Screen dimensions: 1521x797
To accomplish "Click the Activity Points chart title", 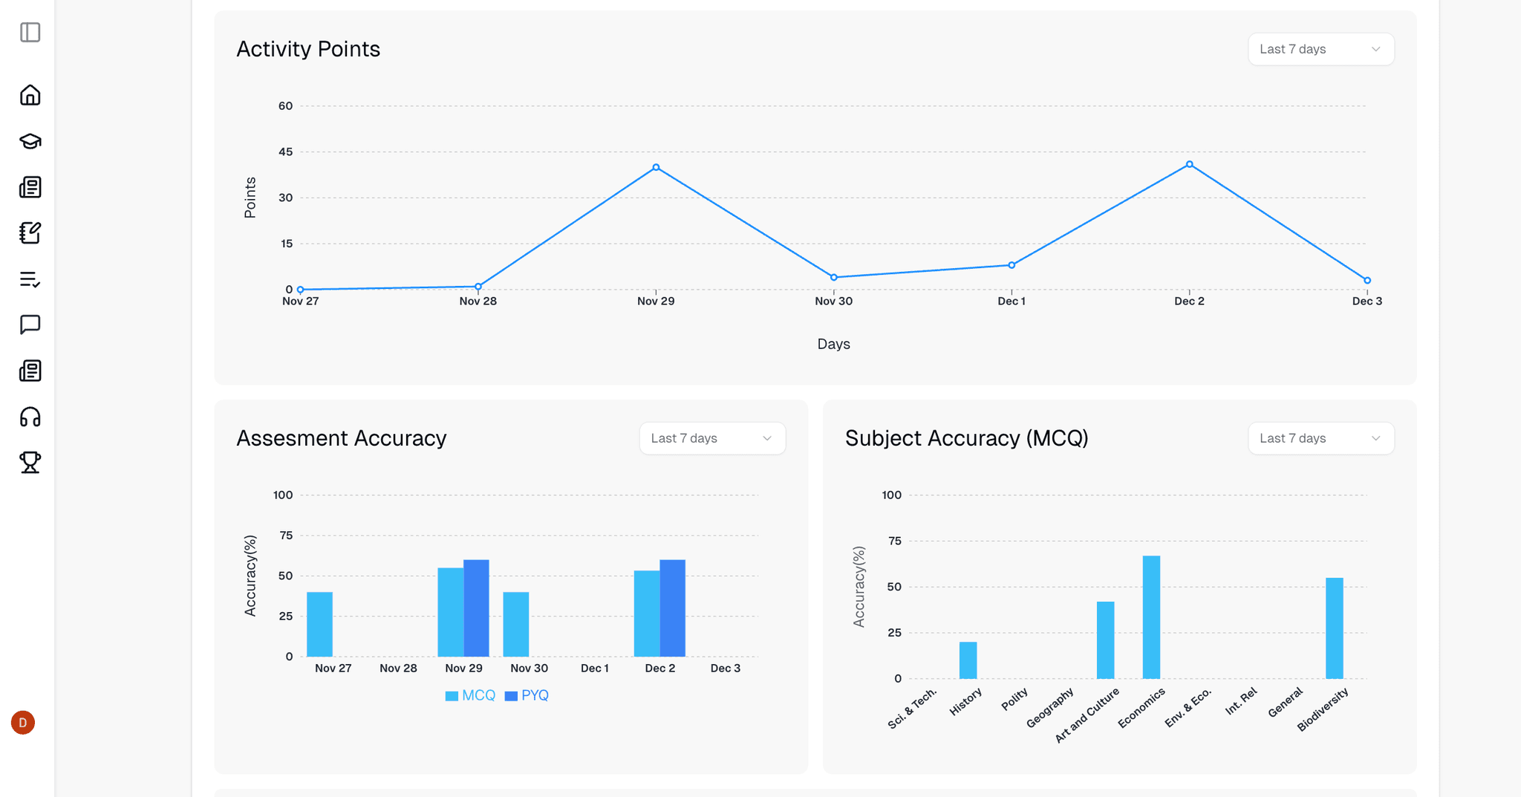I will [308, 49].
